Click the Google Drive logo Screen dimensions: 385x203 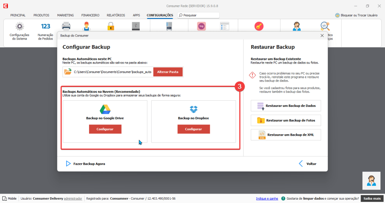tap(105, 109)
